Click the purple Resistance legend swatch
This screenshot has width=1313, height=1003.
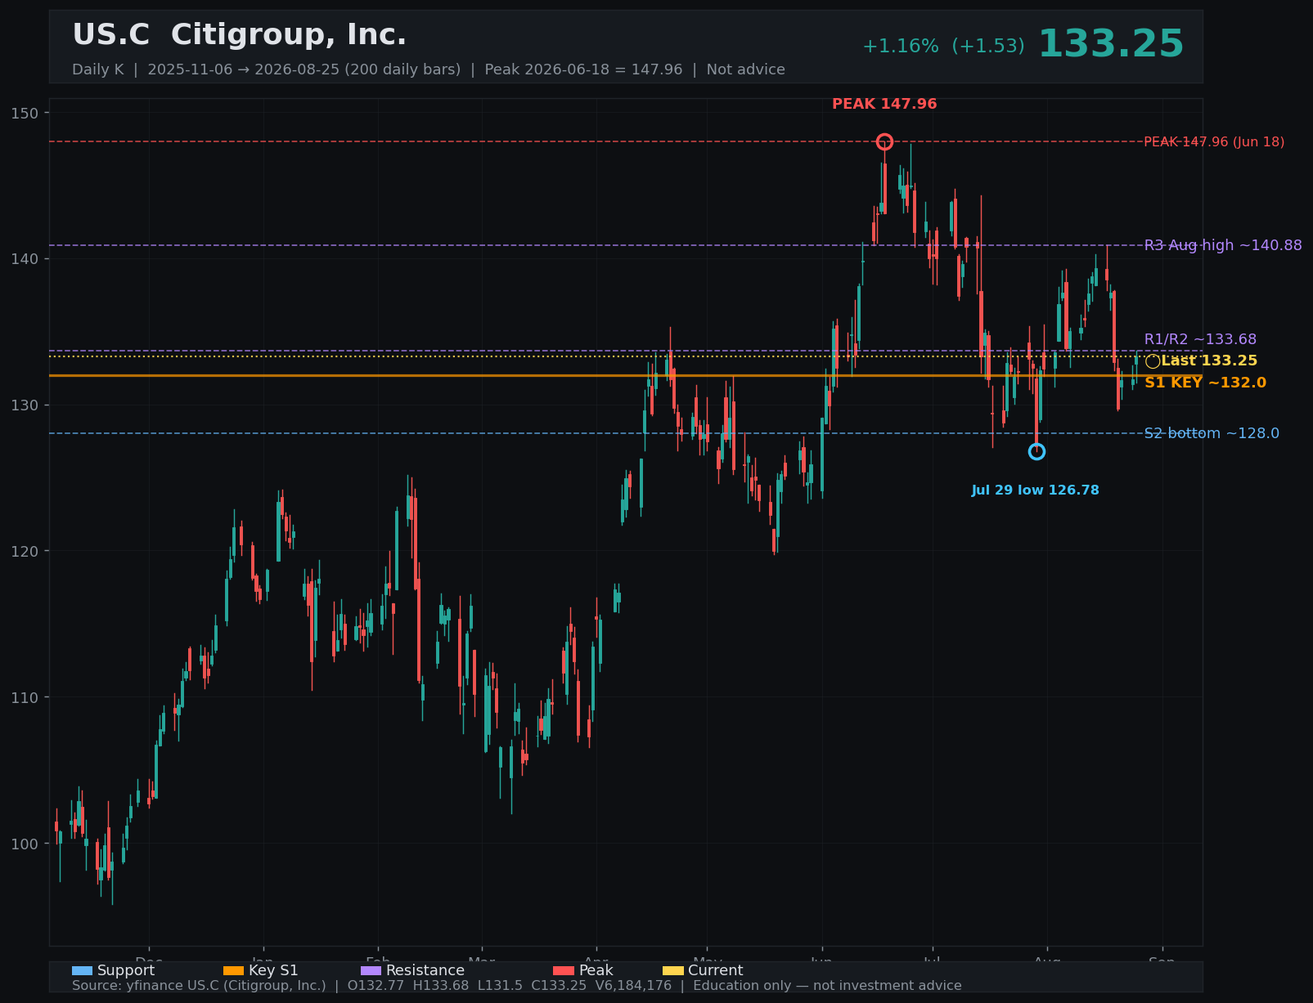coord(371,970)
